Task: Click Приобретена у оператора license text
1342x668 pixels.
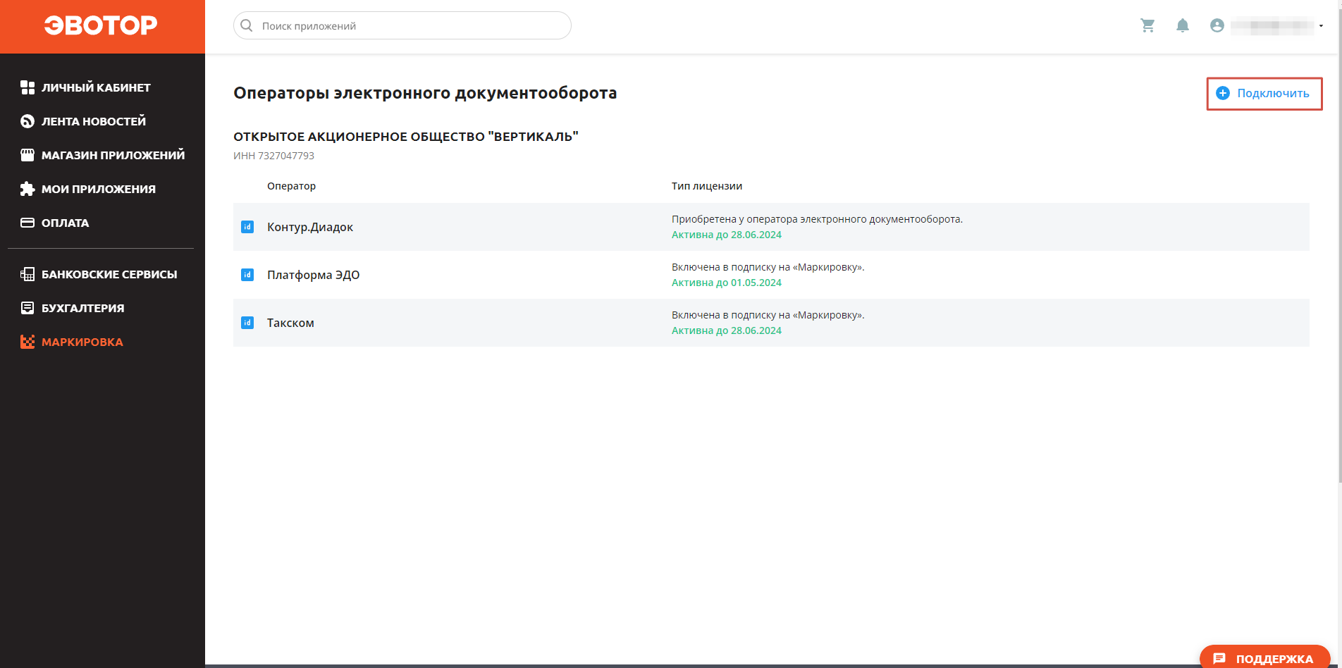Action: coord(817,219)
